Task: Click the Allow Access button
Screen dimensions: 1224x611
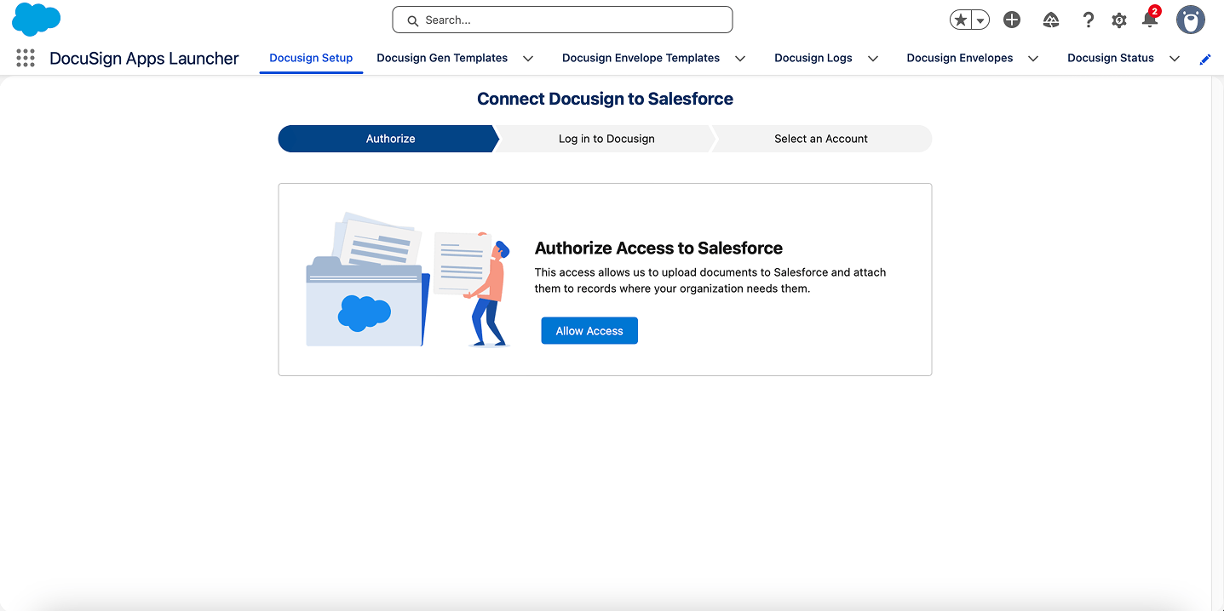Action: click(x=589, y=331)
